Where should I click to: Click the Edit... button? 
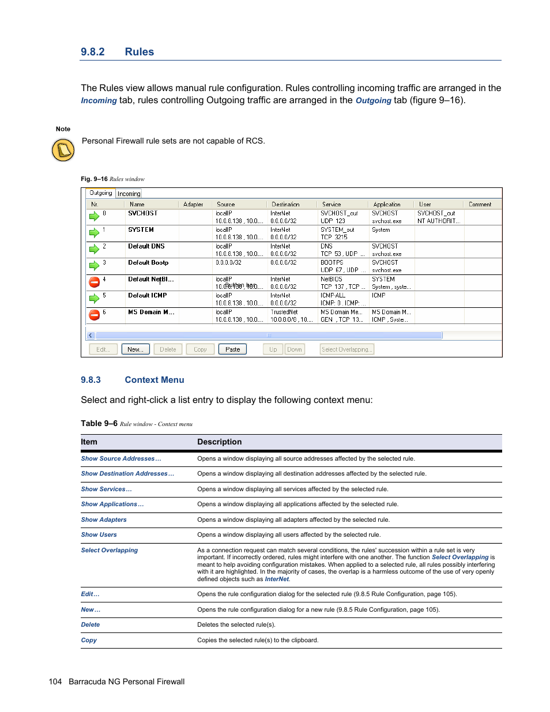coord(103,349)
